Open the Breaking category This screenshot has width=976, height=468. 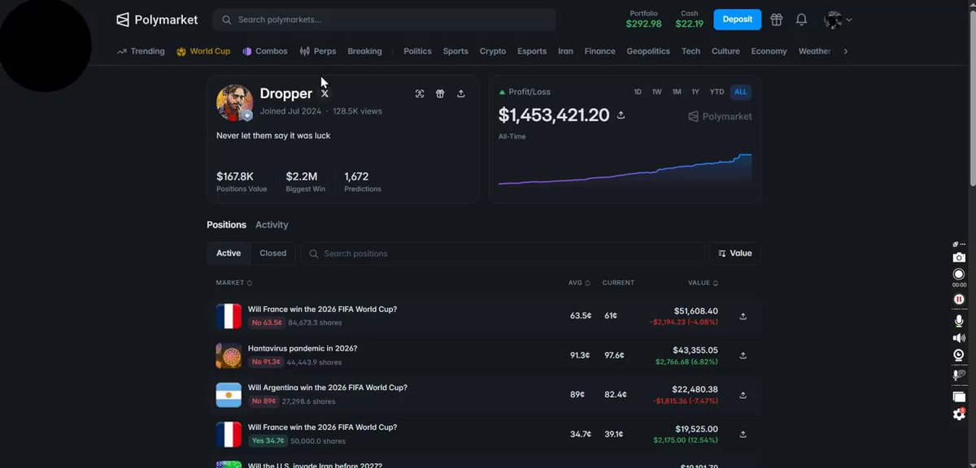(x=364, y=51)
